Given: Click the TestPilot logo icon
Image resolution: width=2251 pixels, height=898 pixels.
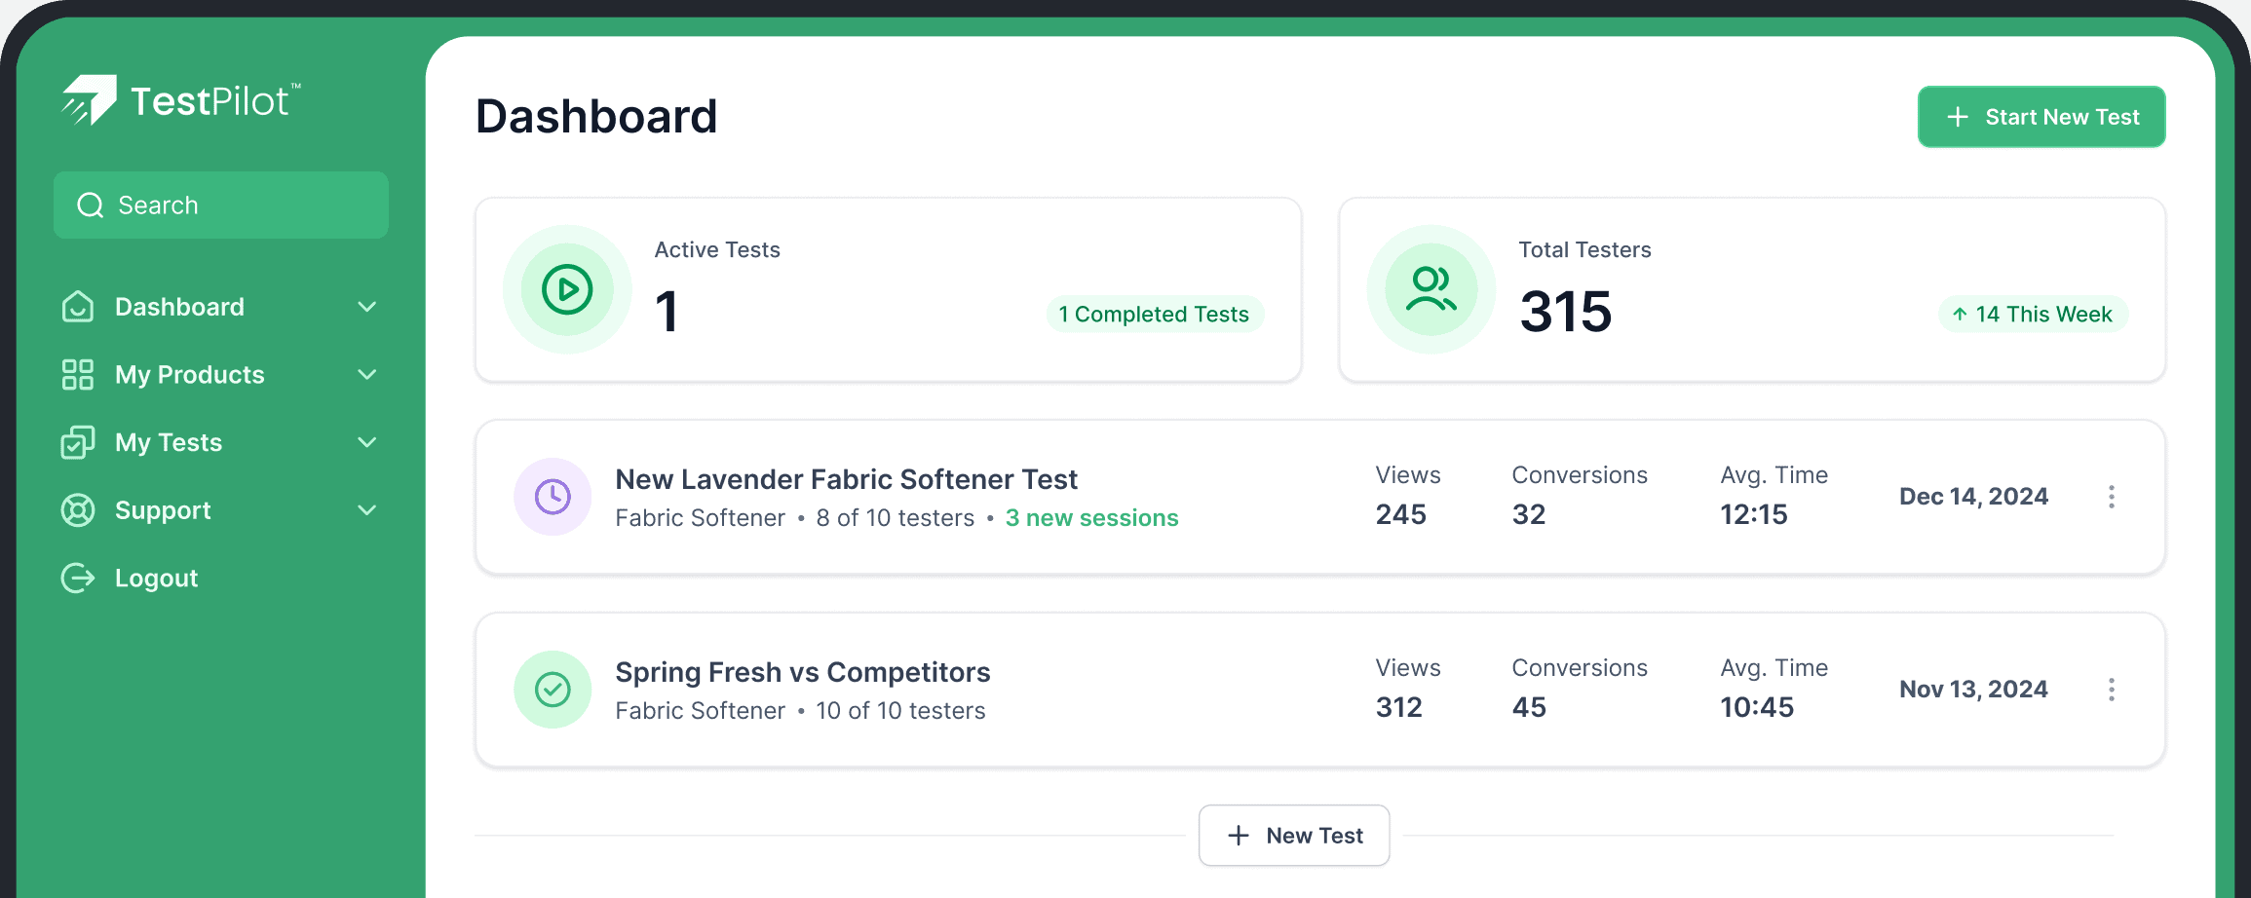Looking at the screenshot, I should 90,99.
